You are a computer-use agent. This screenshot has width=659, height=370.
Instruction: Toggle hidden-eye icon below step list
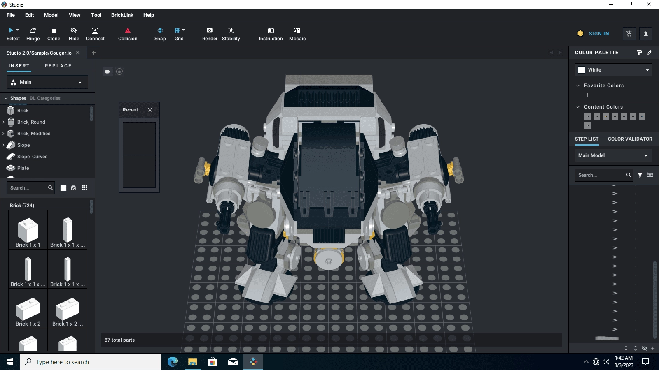pos(645,348)
